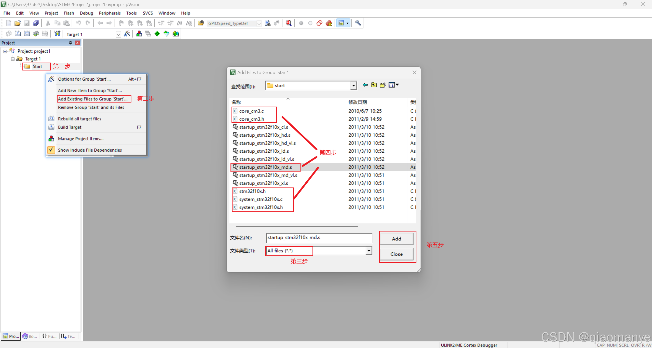Expand the start folder lookup dropdown
This screenshot has height=348, width=652.
(353, 86)
